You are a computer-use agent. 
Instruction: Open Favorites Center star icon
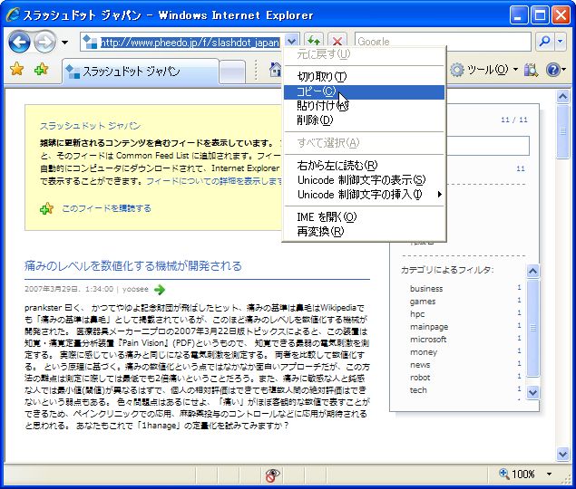[x=17, y=69]
